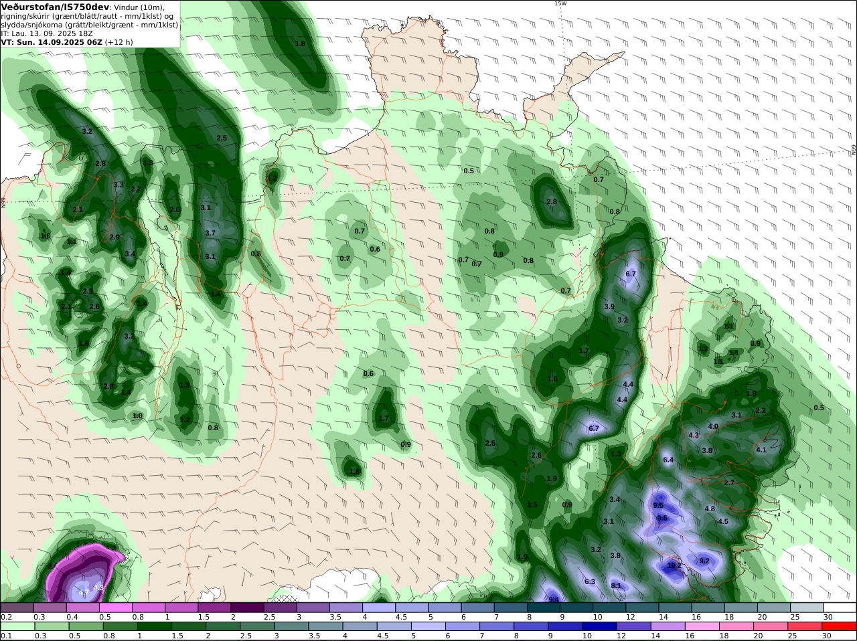Click the VT: Sun. 14.09.2025 06Z valid time
The height and width of the screenshot is (641, 857).
52,42
